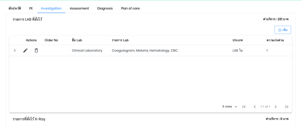302x129 pixels.
Task: Click the ความเร่งด่วน column header
Action: coord(275,40)
